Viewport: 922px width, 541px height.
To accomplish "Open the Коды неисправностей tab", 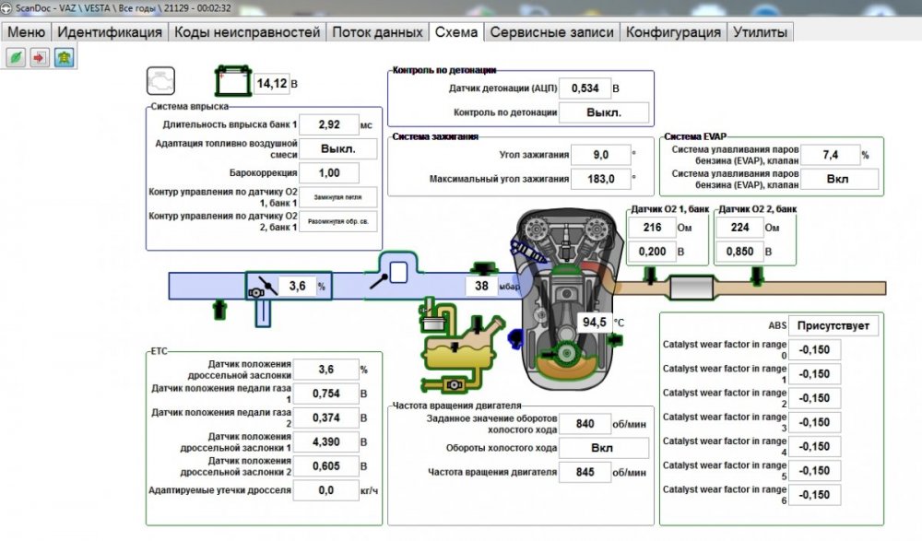I will (x=246, y=30).
